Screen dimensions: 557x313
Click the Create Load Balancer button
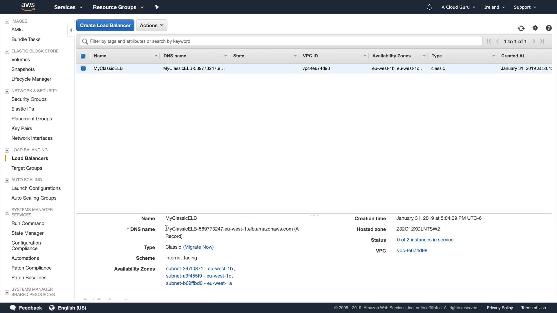click(105, 25)
